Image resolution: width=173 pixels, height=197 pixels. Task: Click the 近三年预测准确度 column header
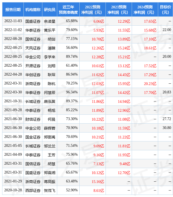[x=68, y=10]
